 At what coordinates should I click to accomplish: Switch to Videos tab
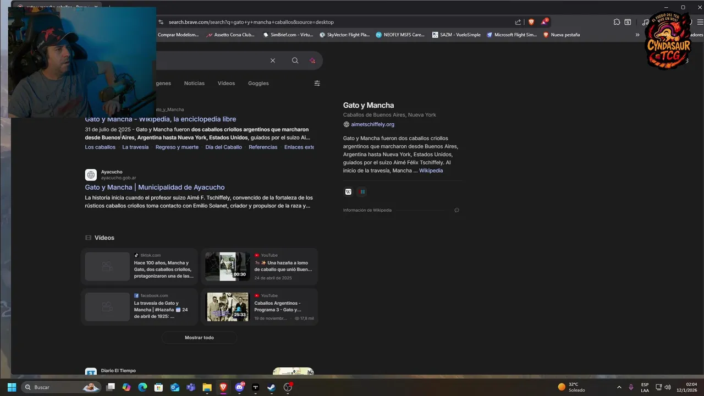coord(226,83)
